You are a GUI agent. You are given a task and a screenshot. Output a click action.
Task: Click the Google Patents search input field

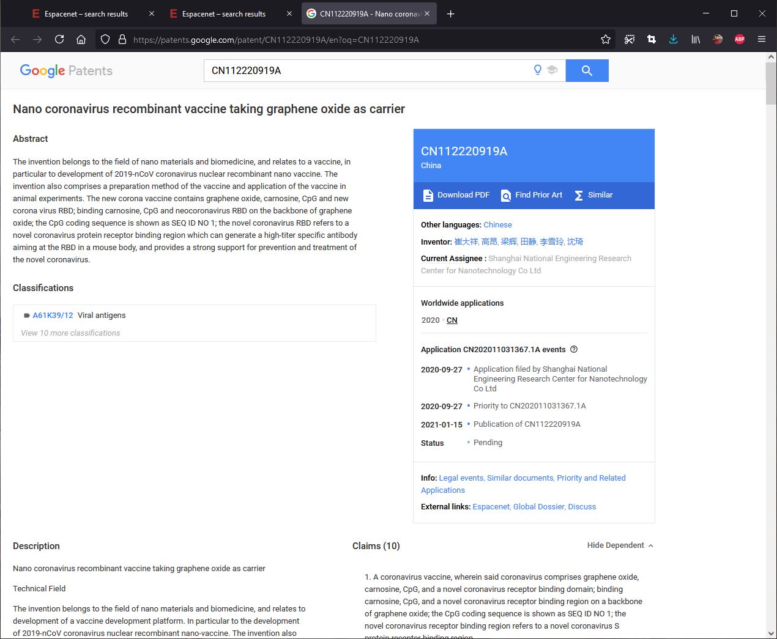[x=367, y=70]
